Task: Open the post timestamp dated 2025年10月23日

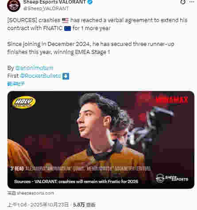Action: tap(38, 205)
